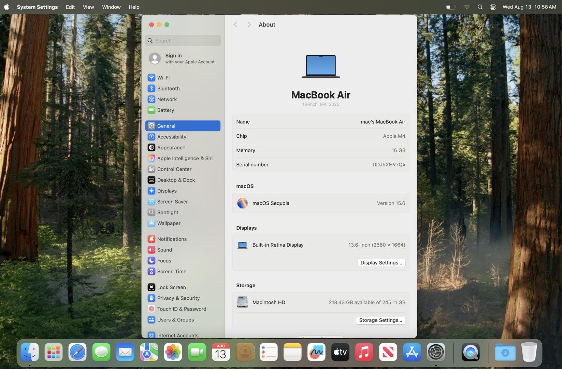Open Maps from the Dock
The height and width of the screenshot is (369, 562).
point(149,352)
